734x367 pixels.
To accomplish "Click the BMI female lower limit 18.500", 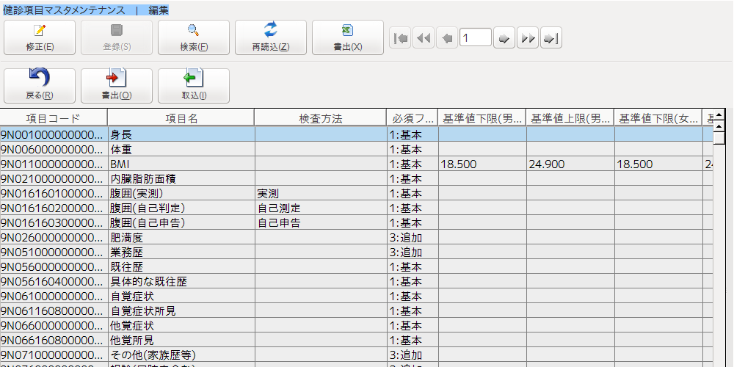I will [658, 164].
